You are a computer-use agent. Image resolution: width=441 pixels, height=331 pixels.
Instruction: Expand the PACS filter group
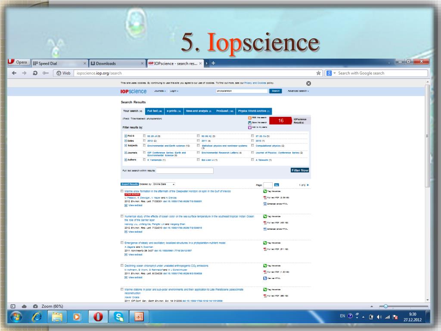pos(126,136)
